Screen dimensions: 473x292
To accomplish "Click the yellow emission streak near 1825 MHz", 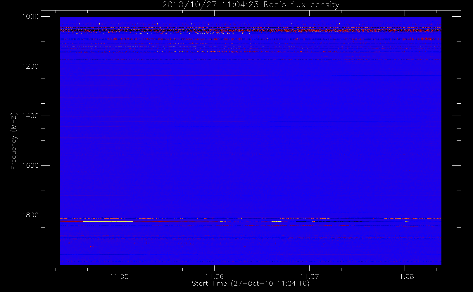I will point(108,222).
